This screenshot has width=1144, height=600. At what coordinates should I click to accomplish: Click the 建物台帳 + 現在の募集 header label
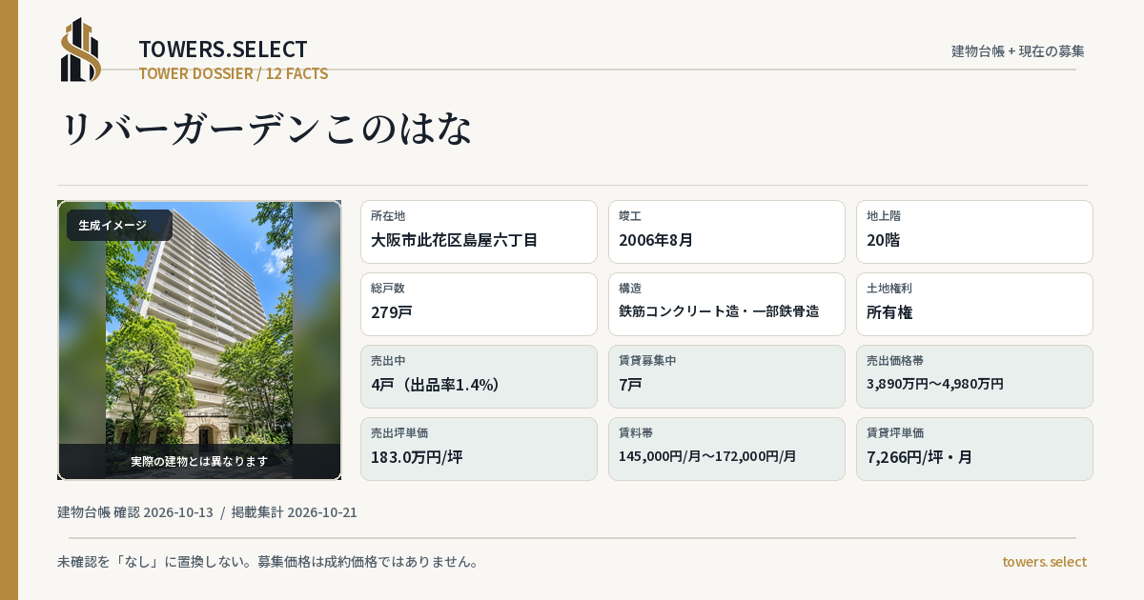pos(1018,50)
